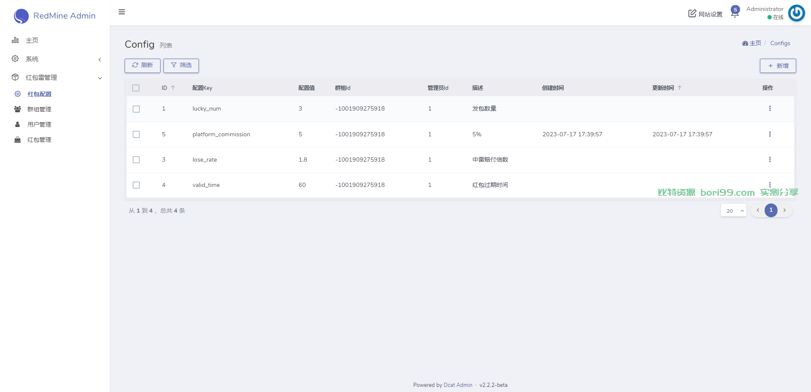
Task: Open actions menu for lose_rate row
Action: pyautogui.click(x=770, y=160)
